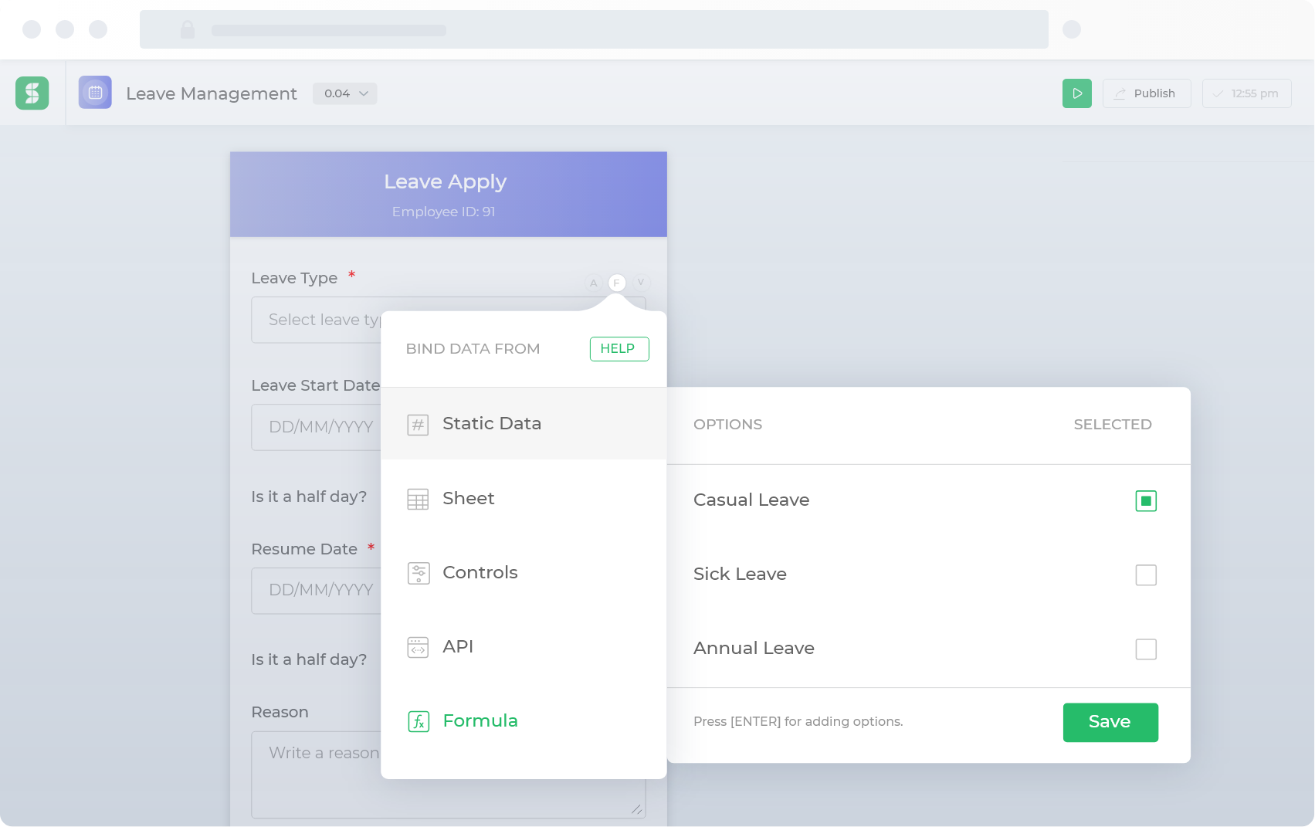Click the V binding circle icon
Viewport: 1315px width, 827px height.
pyautogui.click(x=641, y=283)
